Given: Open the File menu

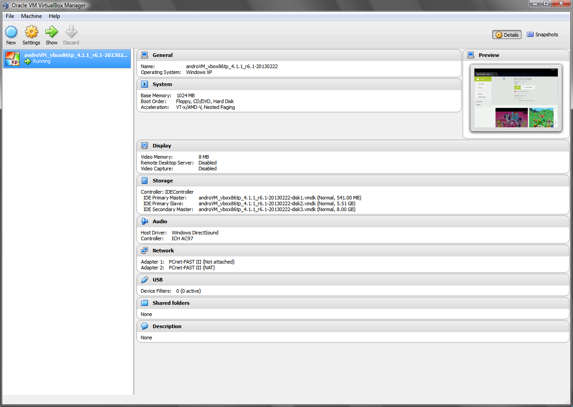Looking at the screenshot, I should [x=10, y=16].
